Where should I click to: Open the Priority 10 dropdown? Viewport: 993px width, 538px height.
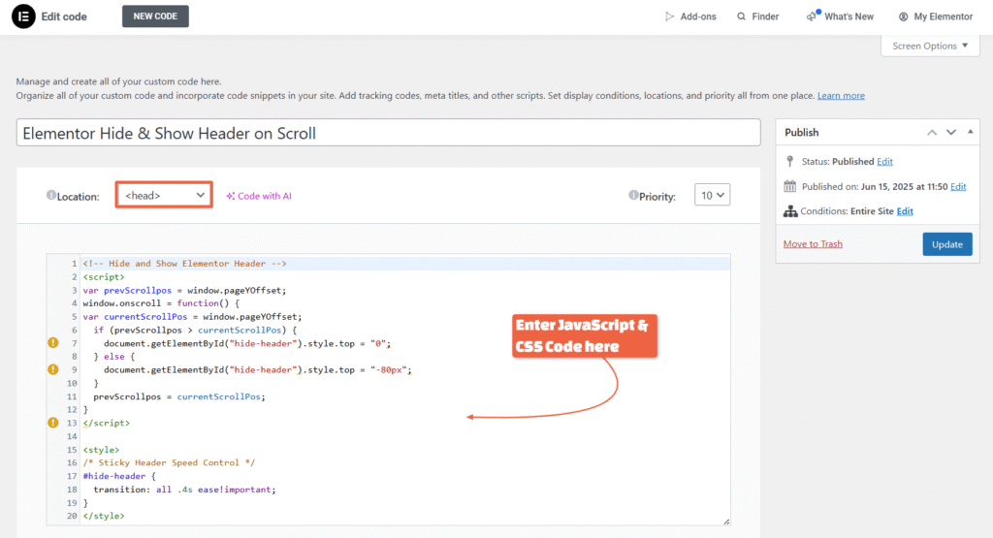pos(712,195)
